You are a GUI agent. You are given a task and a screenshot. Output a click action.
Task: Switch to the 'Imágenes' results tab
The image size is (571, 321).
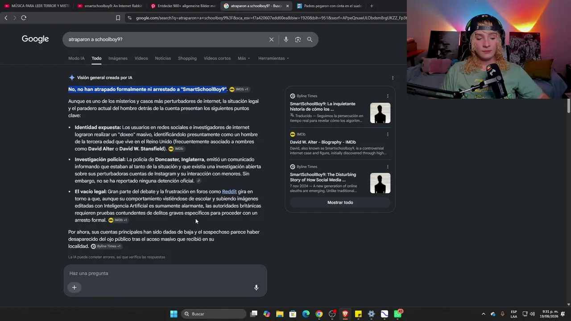118,58
